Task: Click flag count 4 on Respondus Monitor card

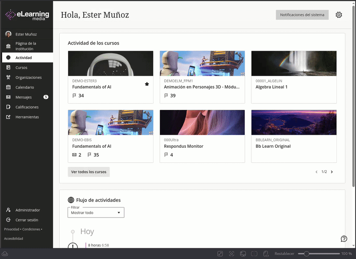Action: click(169, 155)
